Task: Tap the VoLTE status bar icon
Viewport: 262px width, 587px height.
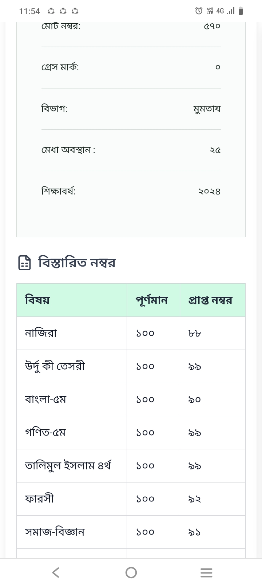Action: pos(210,11)
